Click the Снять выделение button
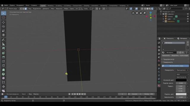This screenshot has width=190, height=106. point(184,56)
